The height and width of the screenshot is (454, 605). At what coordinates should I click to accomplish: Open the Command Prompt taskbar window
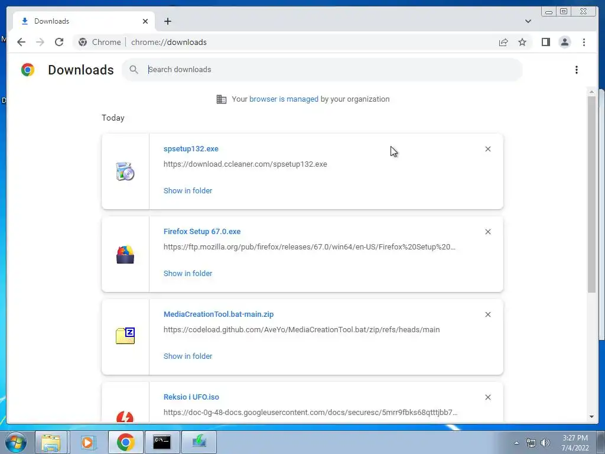click(x=162, y=442)
